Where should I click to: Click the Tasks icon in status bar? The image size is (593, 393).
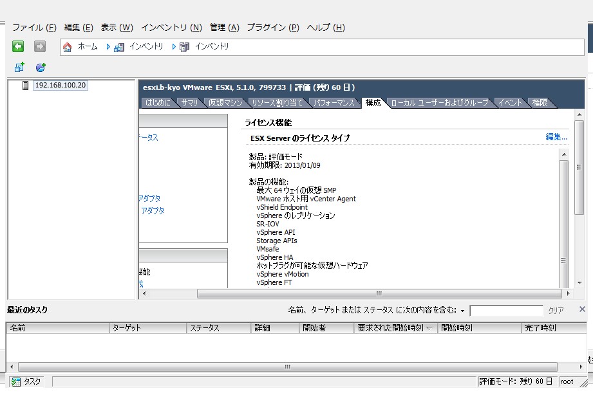[16, 381]
